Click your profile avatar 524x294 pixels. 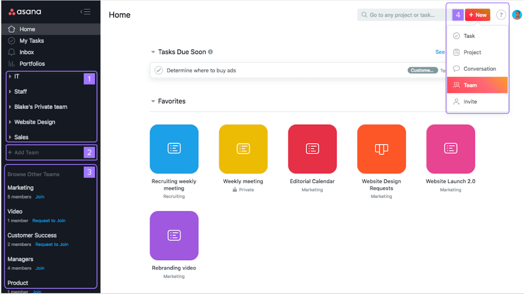pyautogui.click(x=517, y=14)
